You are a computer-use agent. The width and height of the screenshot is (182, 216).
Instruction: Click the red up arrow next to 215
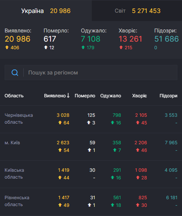121,48
